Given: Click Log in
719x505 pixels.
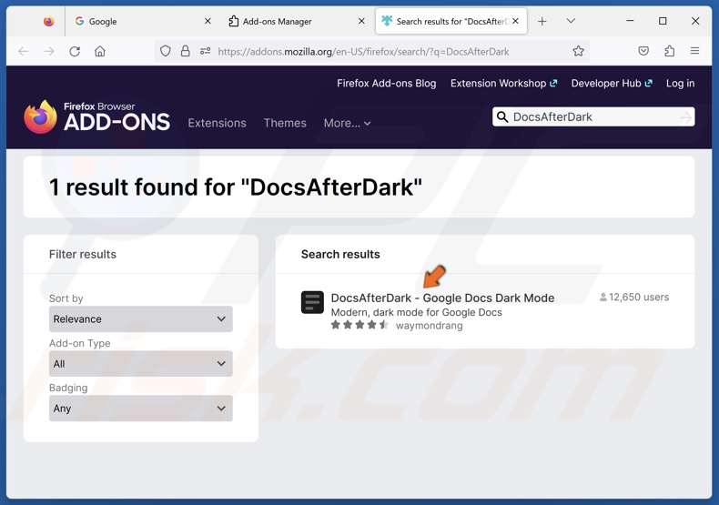Looking at the screenshot, I should [680, 84].
